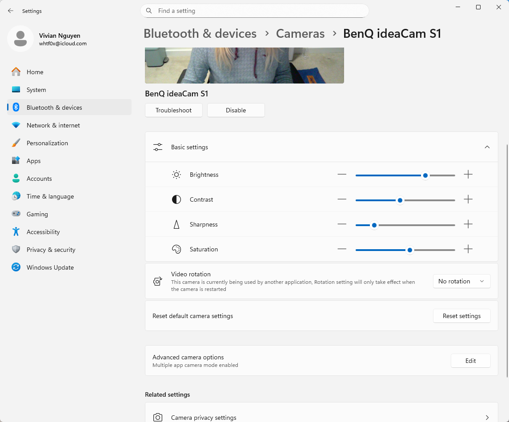Click the plus icon to increase Contrast
This screenshot has width=509, height=422.
pos(468,199)
